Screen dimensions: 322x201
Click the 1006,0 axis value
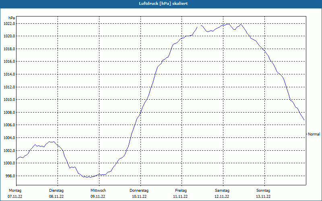9,125
